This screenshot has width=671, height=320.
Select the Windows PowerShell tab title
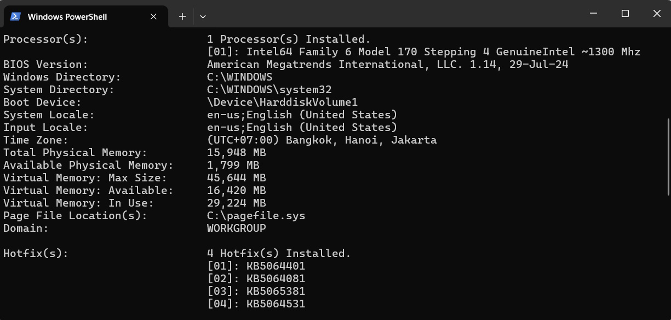pyautogui.click(x=67, y=16)
